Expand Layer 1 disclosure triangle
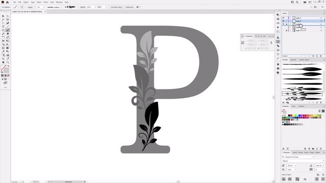 pyautogui.click(x=290, y=30)
